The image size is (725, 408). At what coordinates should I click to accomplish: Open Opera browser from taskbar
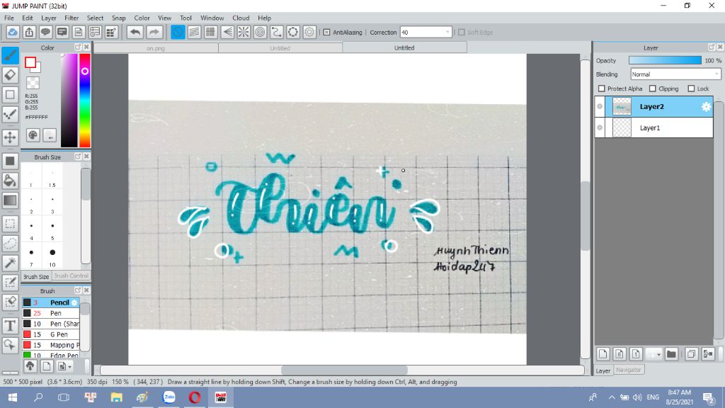coord(195,397)
